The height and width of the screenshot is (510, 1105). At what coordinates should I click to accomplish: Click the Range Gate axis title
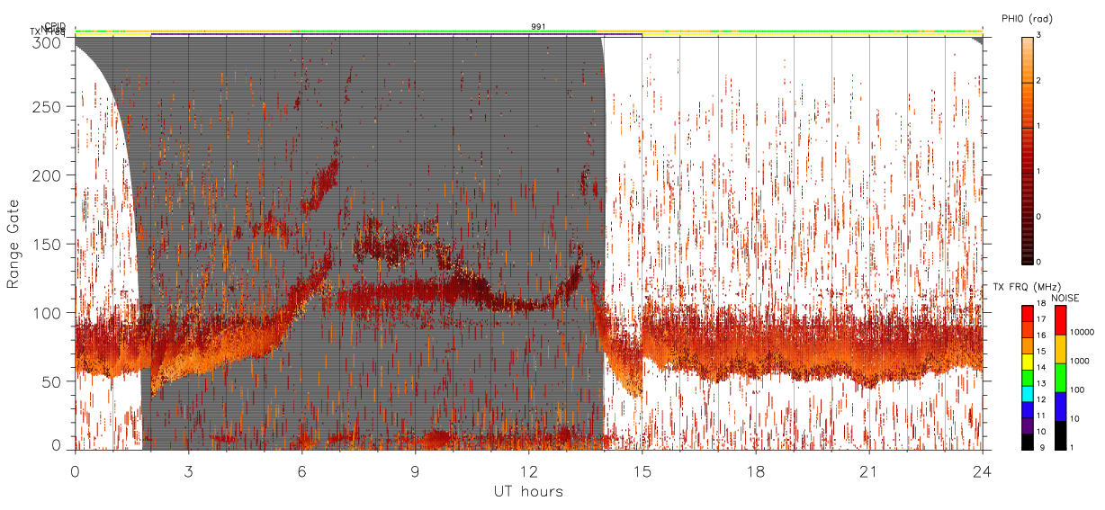point(13,244)
